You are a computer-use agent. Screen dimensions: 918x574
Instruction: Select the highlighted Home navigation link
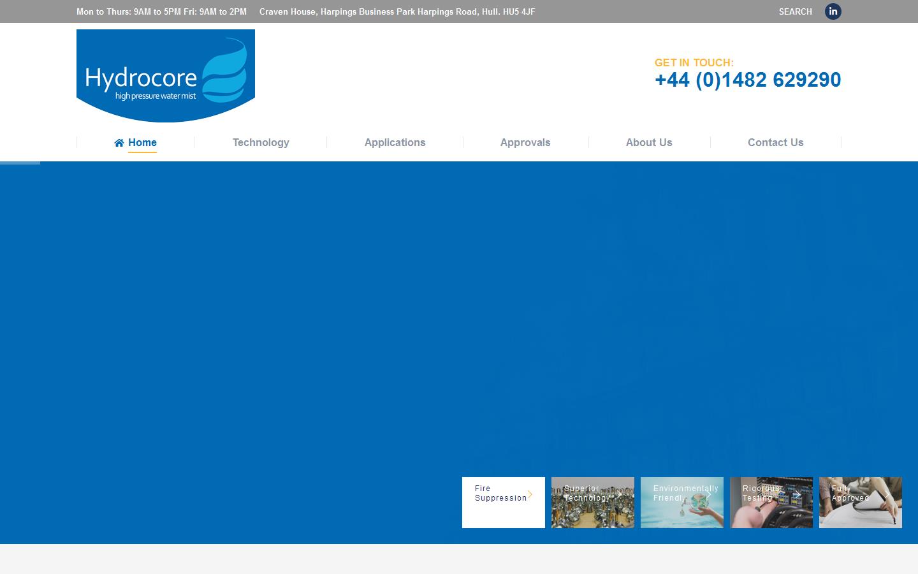[142, 142]
